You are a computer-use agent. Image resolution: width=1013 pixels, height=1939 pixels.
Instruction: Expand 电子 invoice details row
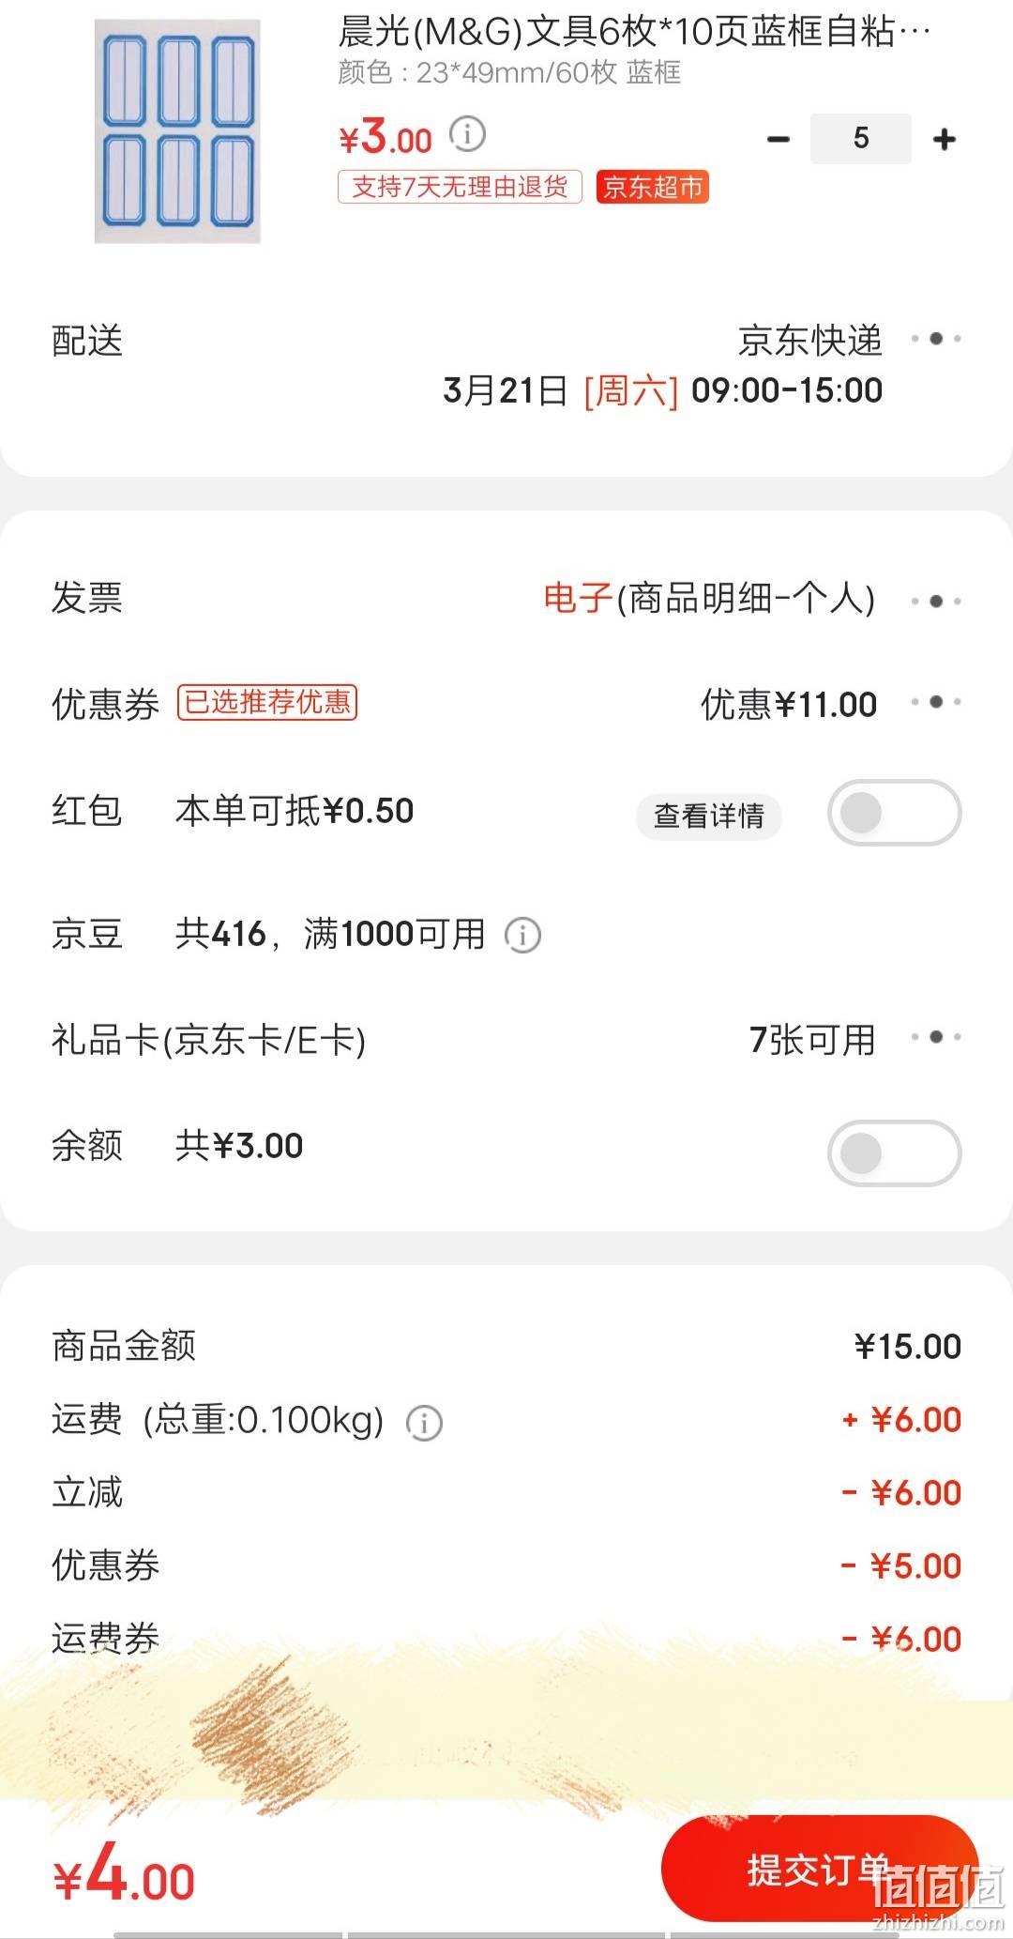(x=709, y=598)
